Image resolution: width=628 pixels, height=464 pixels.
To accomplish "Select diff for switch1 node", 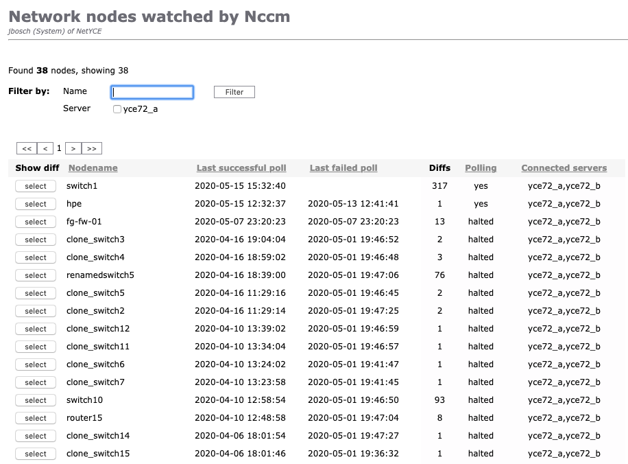I will click(36, 186).
